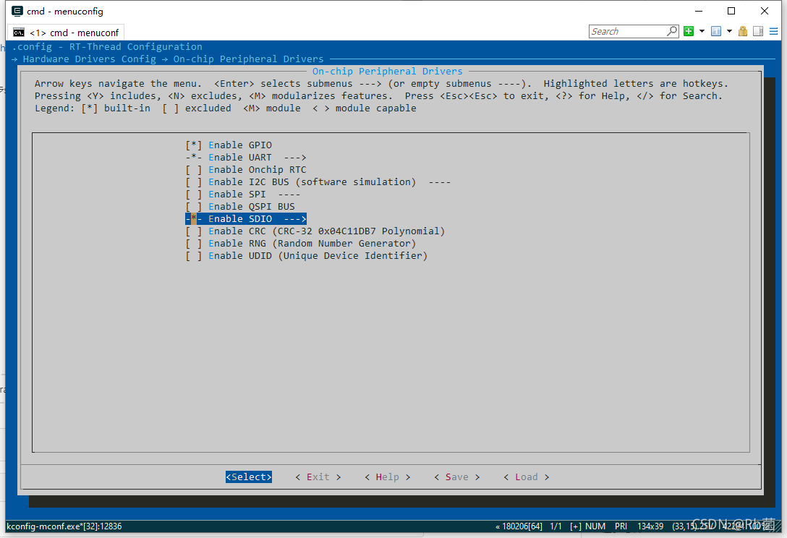Click the 'Hardware Drivers Config' breadcrumb text

(x=90, y=59)
